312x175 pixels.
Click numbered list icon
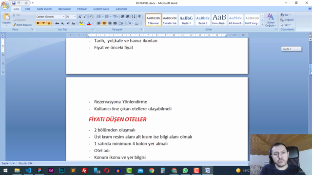(107, 17)
